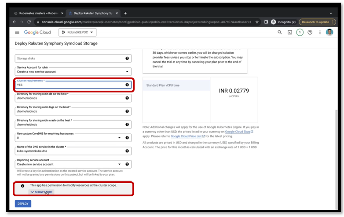Image resolution: width=344 pixels, height=217 pixels.
Task: Bookmark this page with the star icon
Action: pyautogui.click(x=257, y=22)
